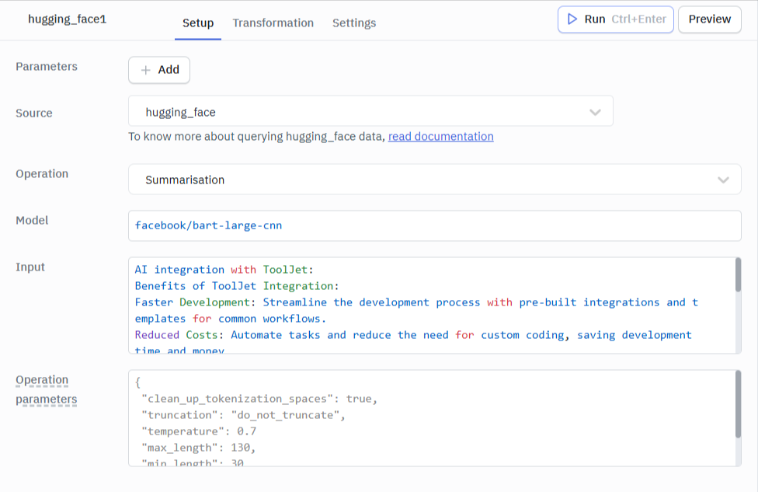
Task: Click inside the Input text editor
Action: coord(431,305)
